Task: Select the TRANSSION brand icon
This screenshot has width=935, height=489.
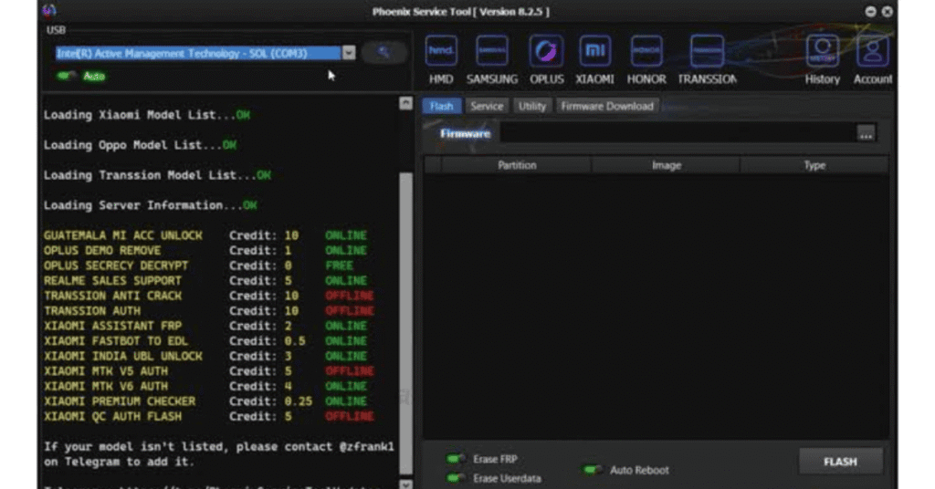Action: pyautogui.click(x=708, y=51)
